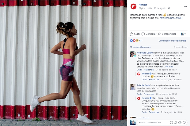190x126 pixels.
Task: Open Priscila Gois's profile name
Action: click(143, 85)
